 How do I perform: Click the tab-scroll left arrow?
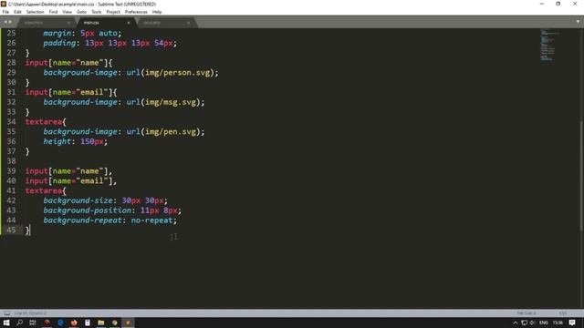[x=5, y=22]
